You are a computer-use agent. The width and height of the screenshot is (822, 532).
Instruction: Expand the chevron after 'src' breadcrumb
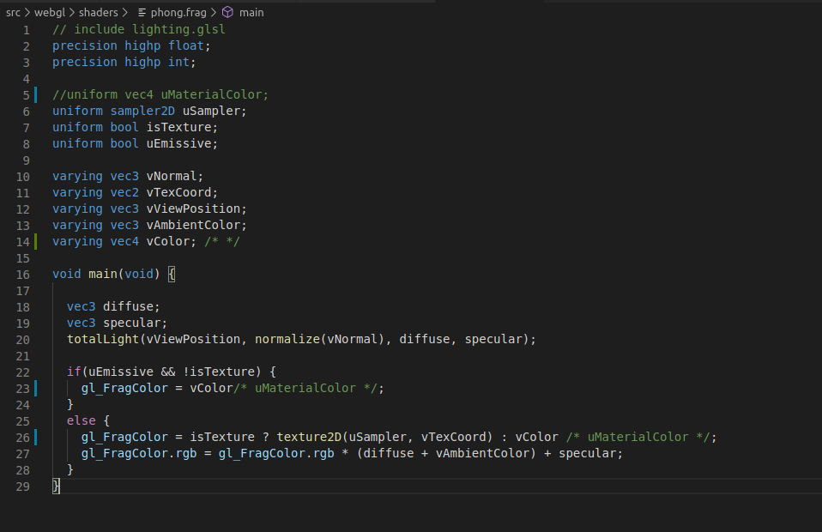point(27,13)
